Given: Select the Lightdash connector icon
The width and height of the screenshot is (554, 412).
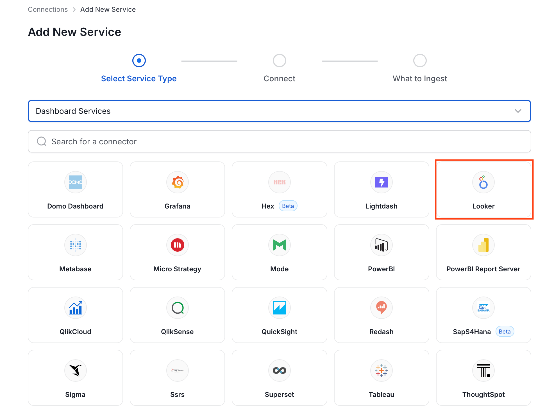Looking at the screenshot, I should point(381,182).
